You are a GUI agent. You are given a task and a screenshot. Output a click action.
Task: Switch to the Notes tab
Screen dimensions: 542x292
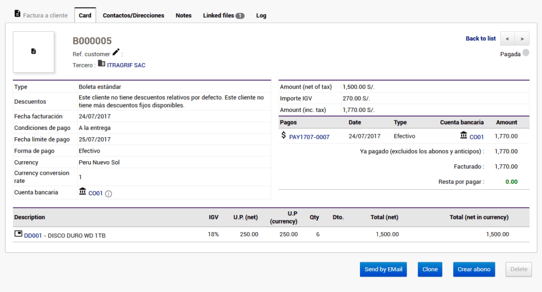pyautogui.click(x=184, y=15)
